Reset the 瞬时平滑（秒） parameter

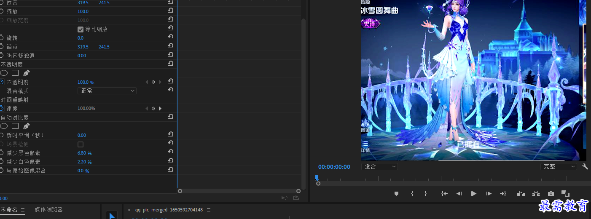170,134
